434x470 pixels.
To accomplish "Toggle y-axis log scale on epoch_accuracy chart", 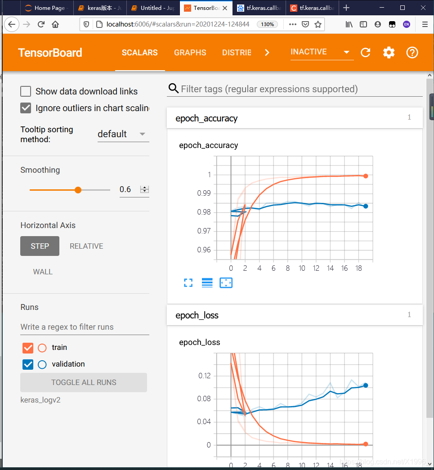I will pyautogui.click(x=207, y=282).
